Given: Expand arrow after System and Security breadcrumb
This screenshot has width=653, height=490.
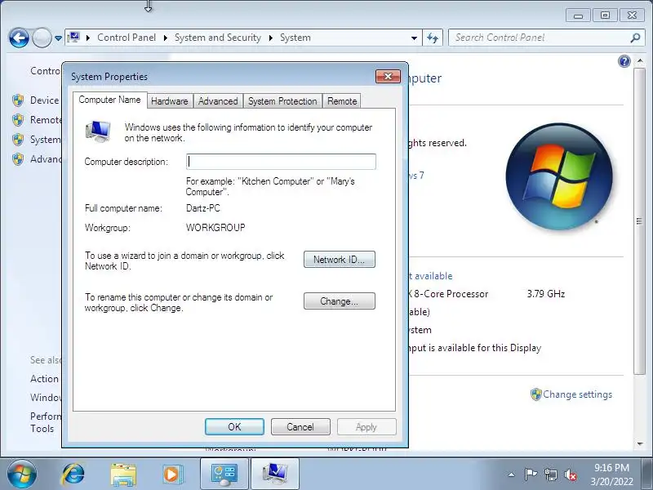Looking at the screenshot, I should click(x=271, y=38).
